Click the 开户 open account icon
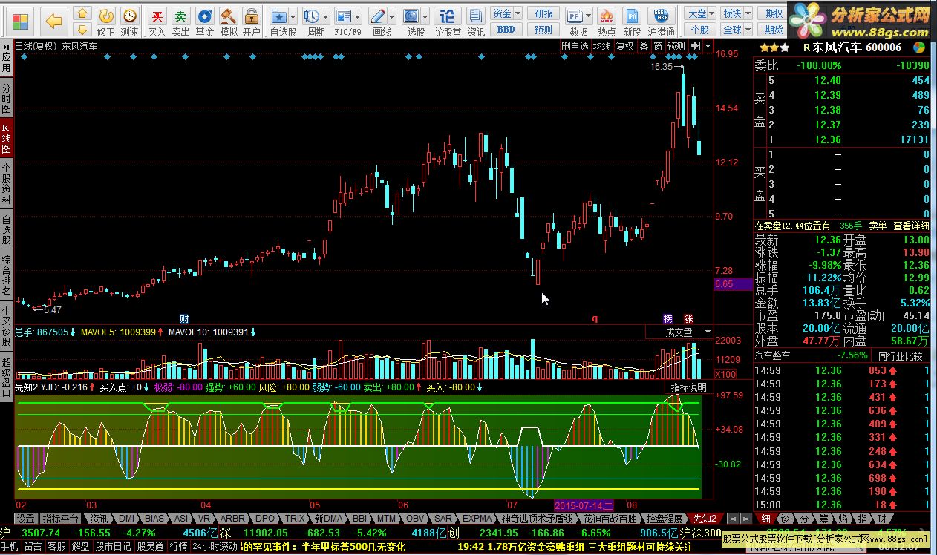The height and width of the screenshot is (555, 937). pyautogui.click(x=252, y=21)
